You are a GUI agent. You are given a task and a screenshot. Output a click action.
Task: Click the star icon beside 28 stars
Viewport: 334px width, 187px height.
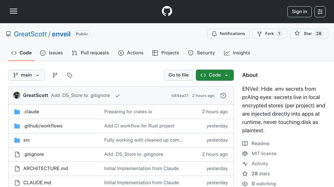click(245, 173)
